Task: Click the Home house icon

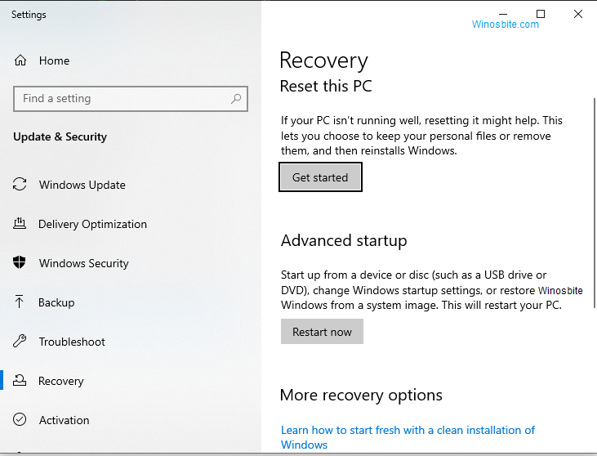Action: pos(20,60)
